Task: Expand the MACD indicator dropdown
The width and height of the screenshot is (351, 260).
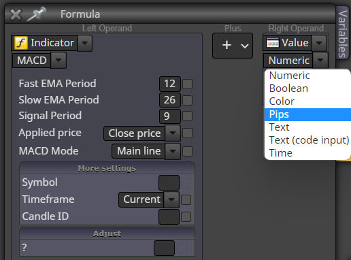Action: pyautogui.click(x=58, y=60)
